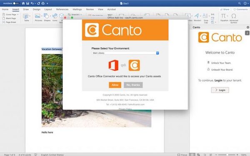Image resolution: width=250 pixels, height=156 pixels.
Task: Click the info icon in Canto pane
Action: (x=247, y=33)
